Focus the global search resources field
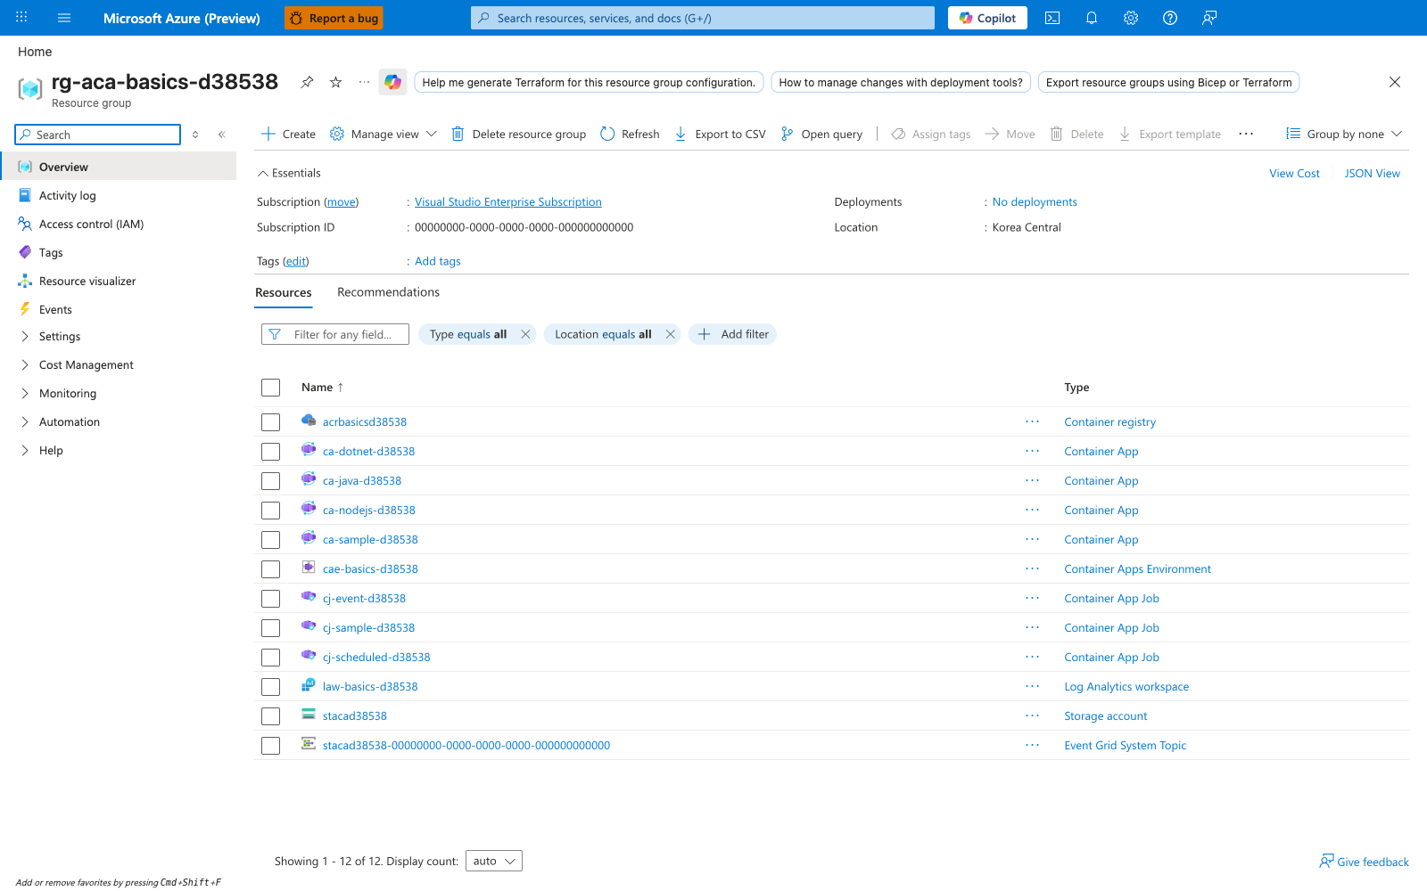This screenshot has height=891, width=1427. point(703,18)
